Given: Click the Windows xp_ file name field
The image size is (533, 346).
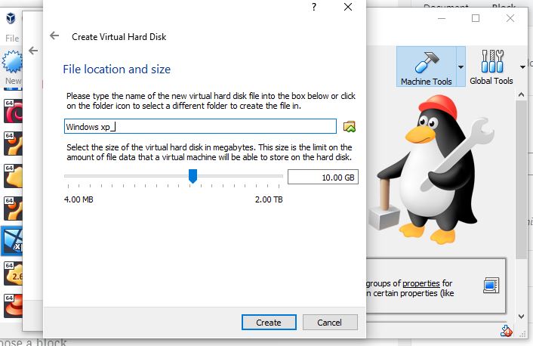Looking at the screenshot, I should [200, 127].
